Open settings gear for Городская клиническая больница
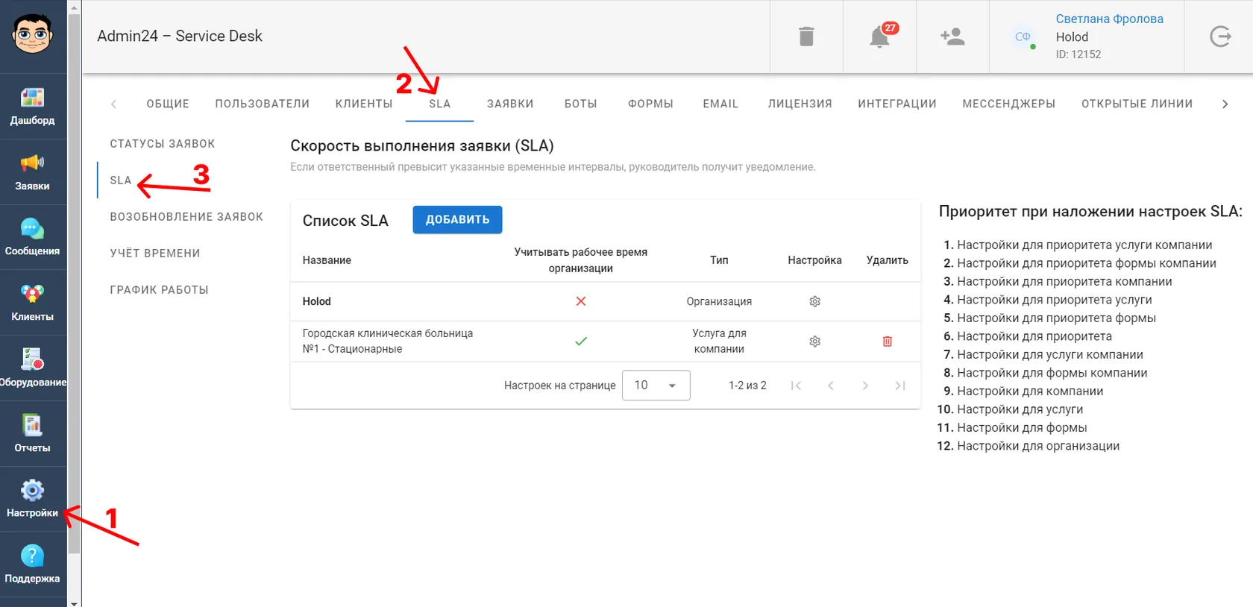The width and height of the screenshot is (1253, 607). click(x=814, y=342)
